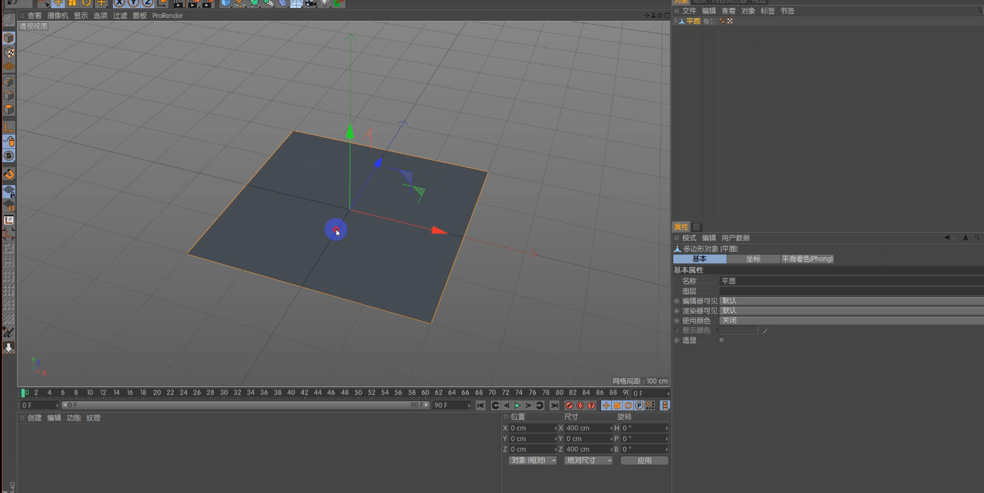The width and height of the screenshot is (984, 493).
Task: Click the Point Level Animation dots icon
Action: pos(650,406)
